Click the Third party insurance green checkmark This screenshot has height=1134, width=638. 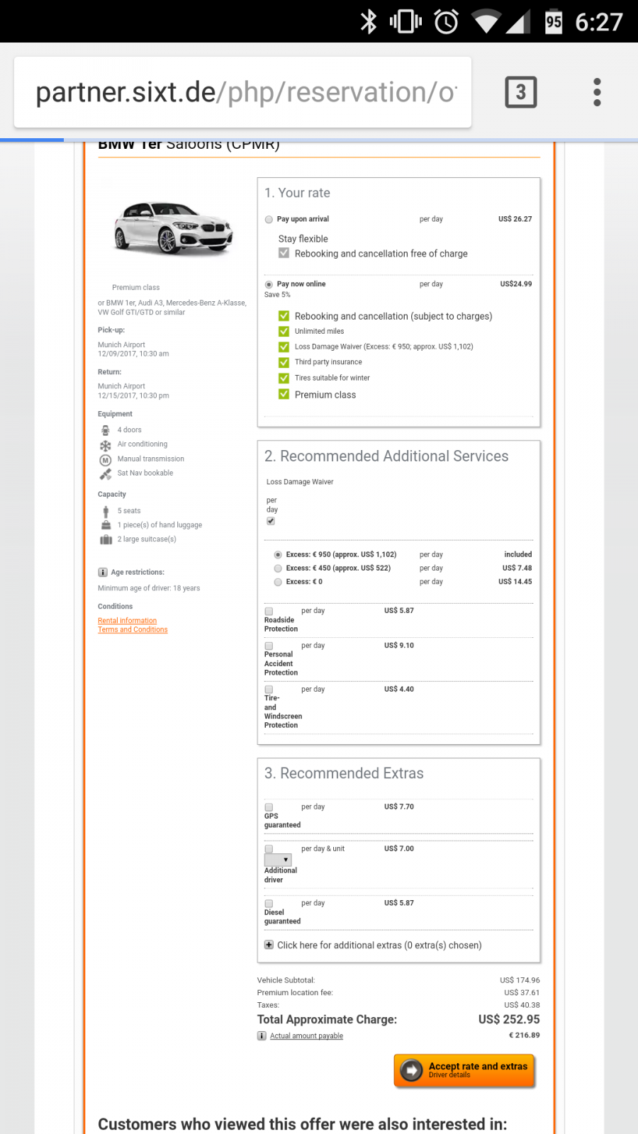coord(284,362)
